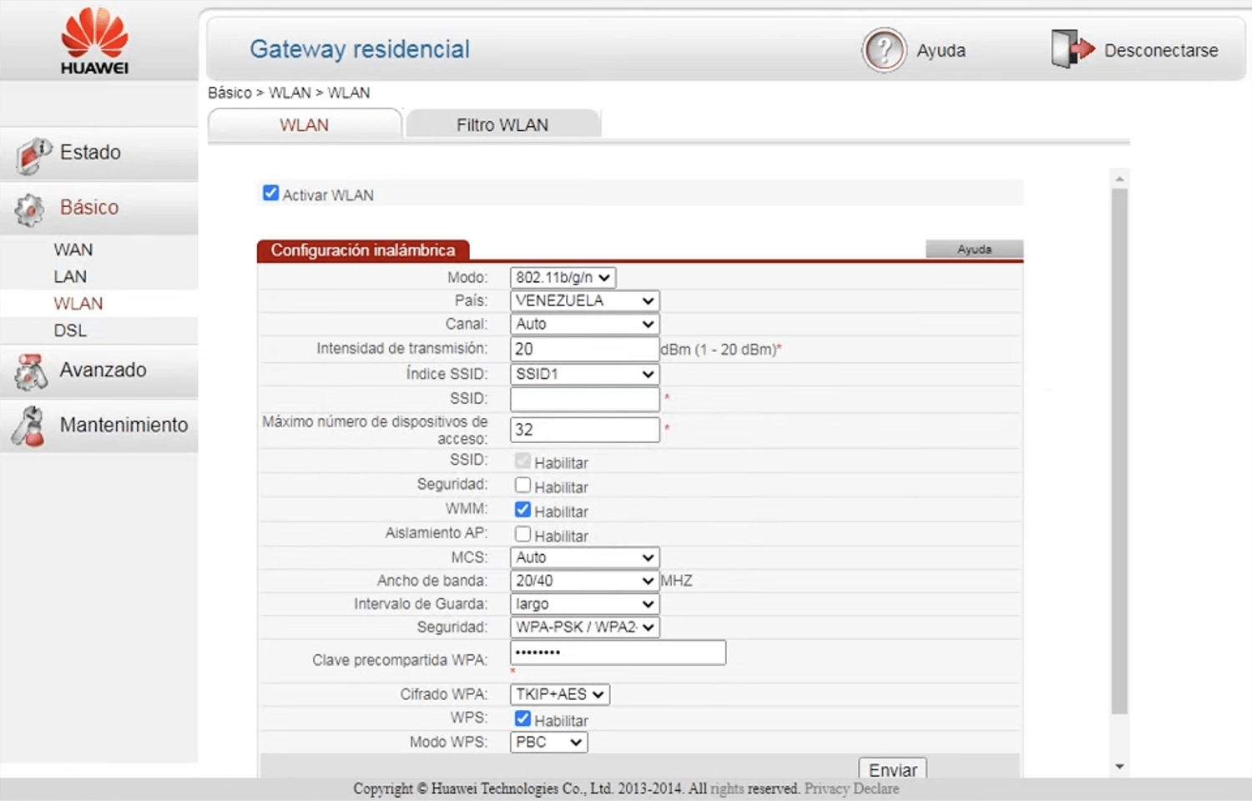Screen dimensions: 1252x801
Task: Open the Cifrado WPA dropdown
Action: pos(559,694)
